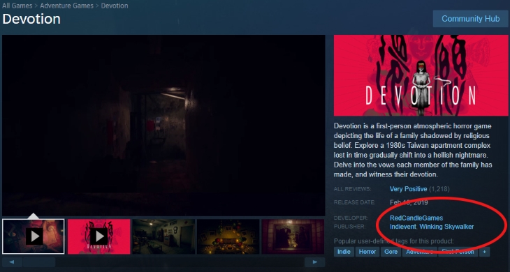Add a tag with plus button
This screenshot has width=510, height=272.
[x=484, y=252]
